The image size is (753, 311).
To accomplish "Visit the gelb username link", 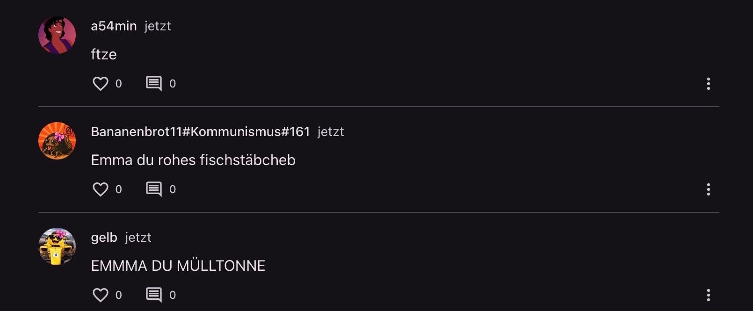I will pos(104,238).
